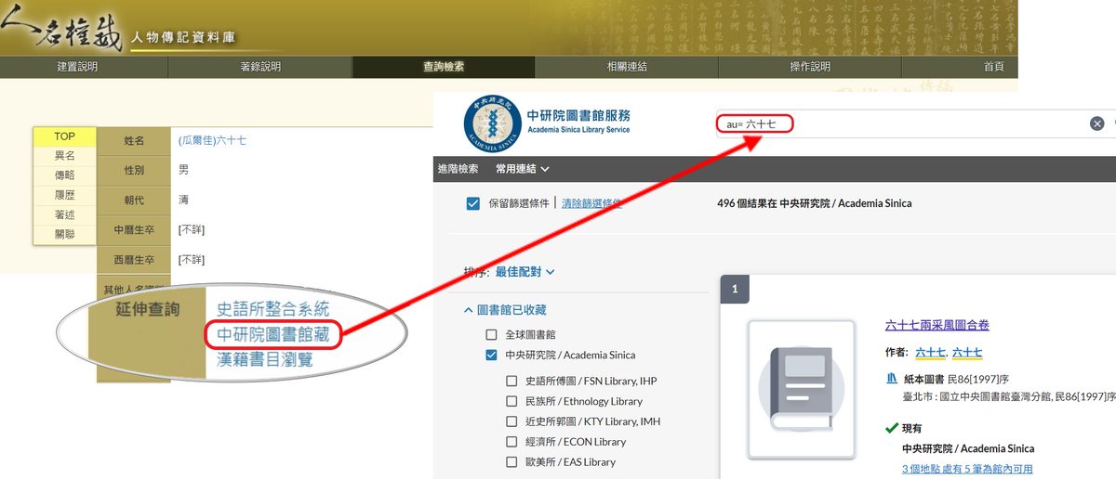
Task: Select the 查詢檢索 menu item
Action: tap(444, 67)
